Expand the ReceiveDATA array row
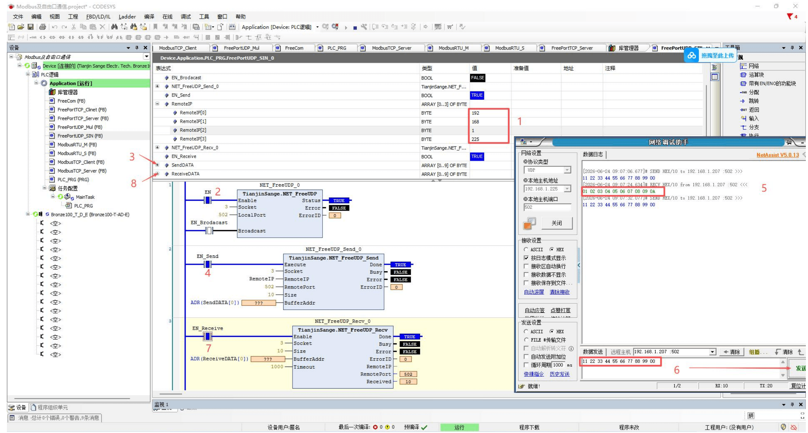 [x=157, y=174]
